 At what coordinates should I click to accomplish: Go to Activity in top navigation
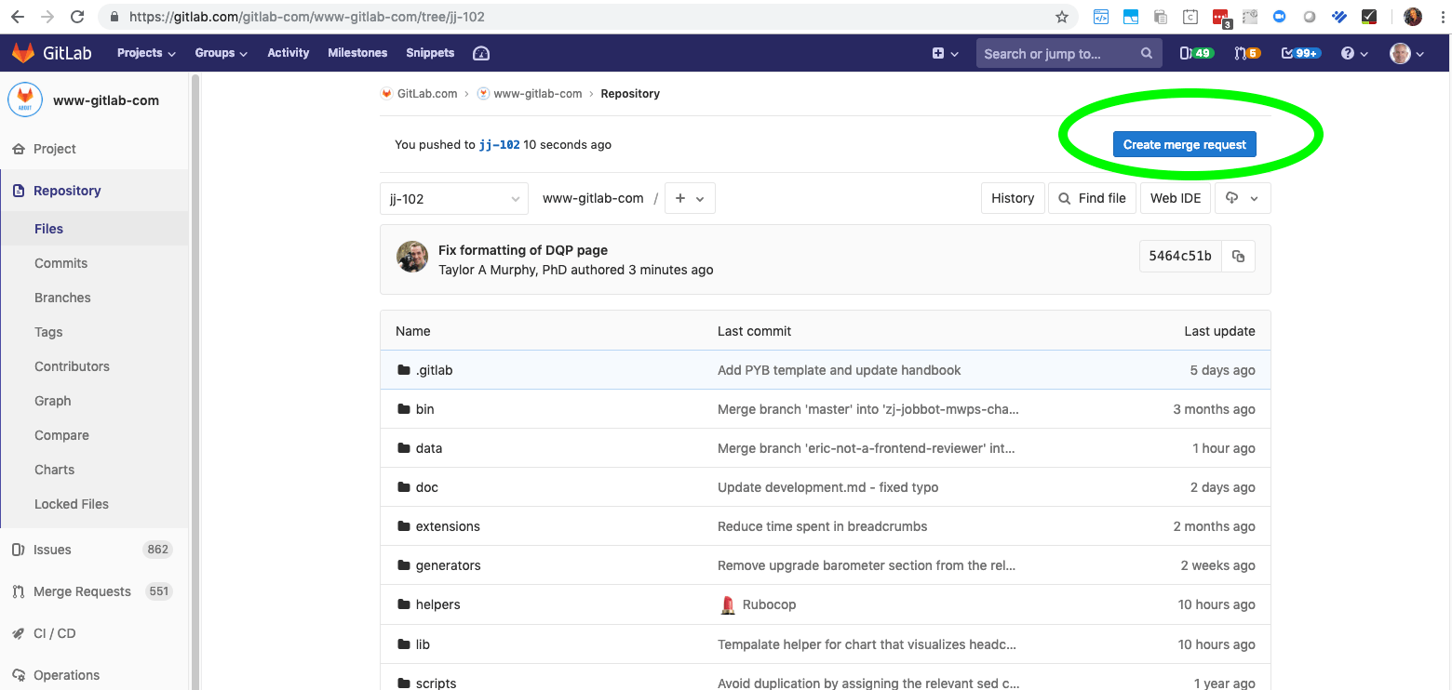click(288, 53)
